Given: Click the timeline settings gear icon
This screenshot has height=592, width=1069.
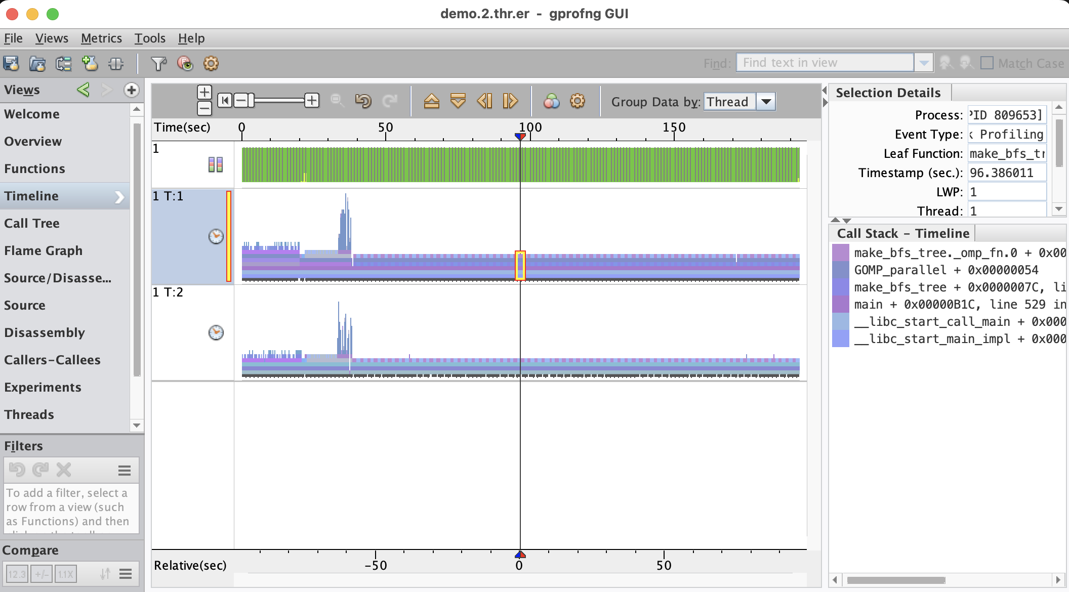Looking at the screenshot, I should (578, 101).
